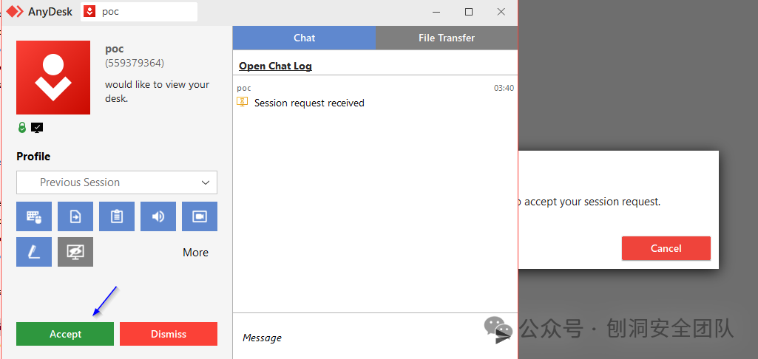Viewport: 758px width, 359px height.
Task: Open the Previous Session profile dropdown
Action: coord(117,182)
